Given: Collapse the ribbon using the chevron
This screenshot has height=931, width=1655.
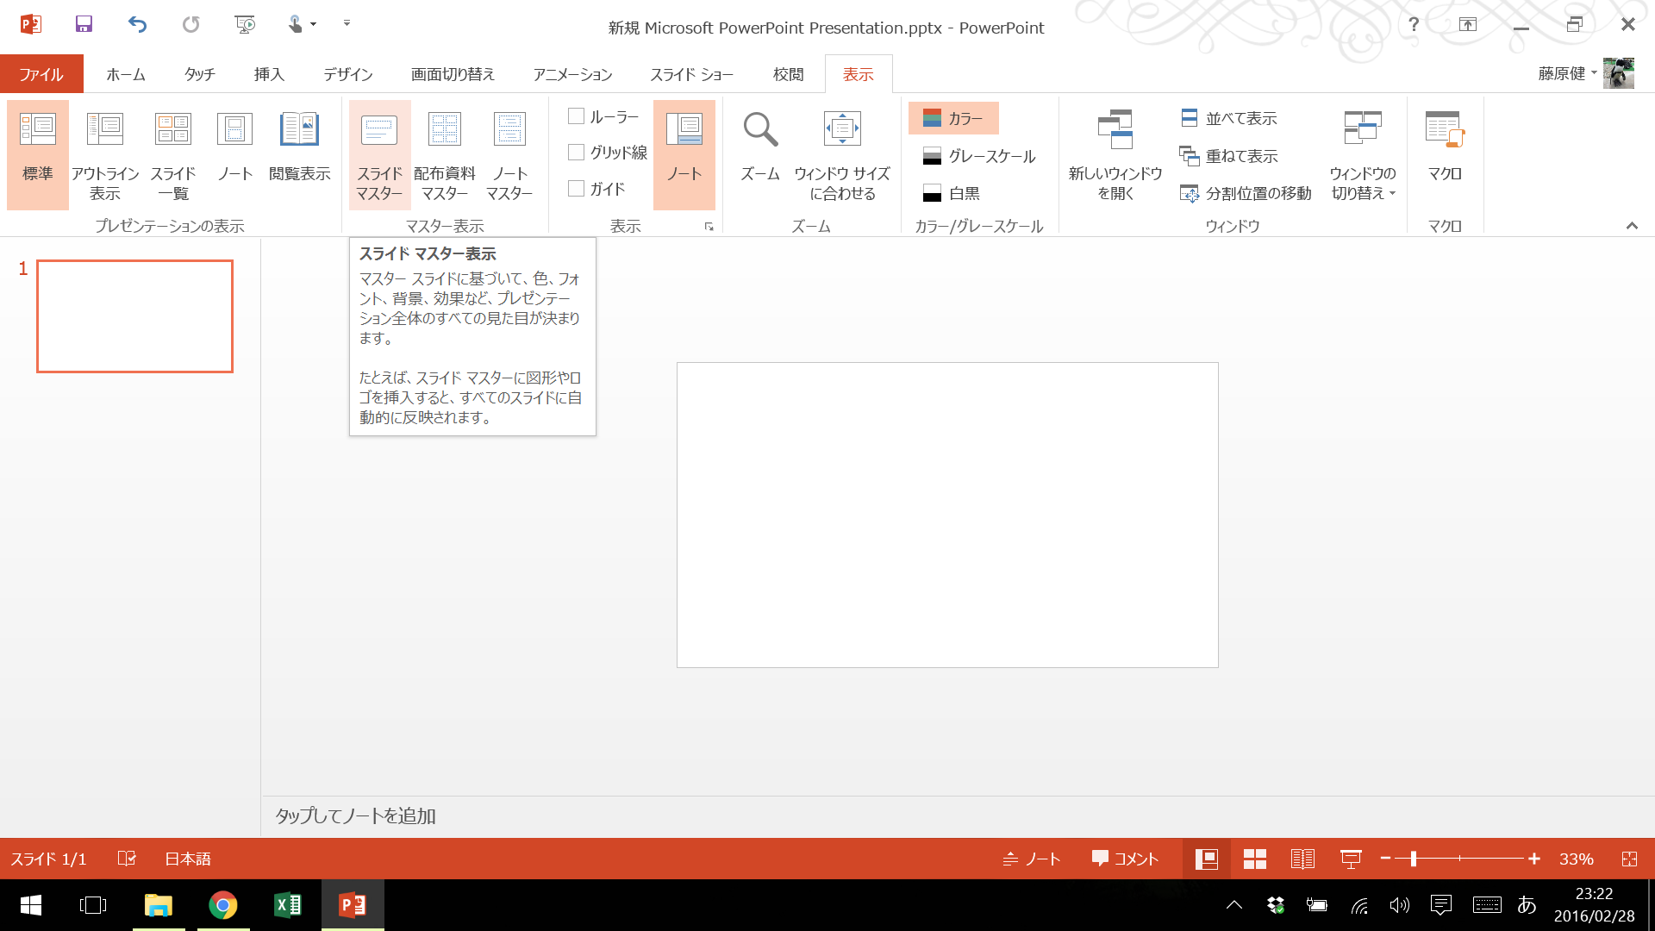Looking at the screenshot, I should click(1632, 226).
